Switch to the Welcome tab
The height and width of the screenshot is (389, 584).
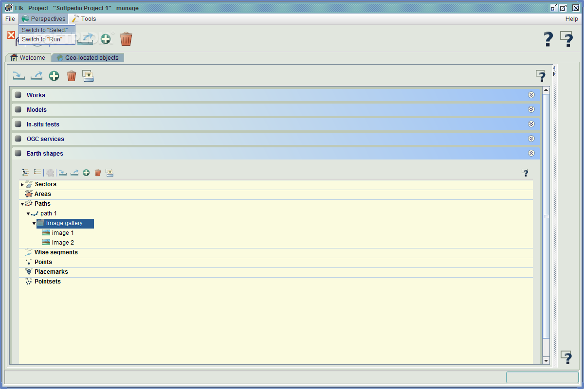tap(28, 57)
